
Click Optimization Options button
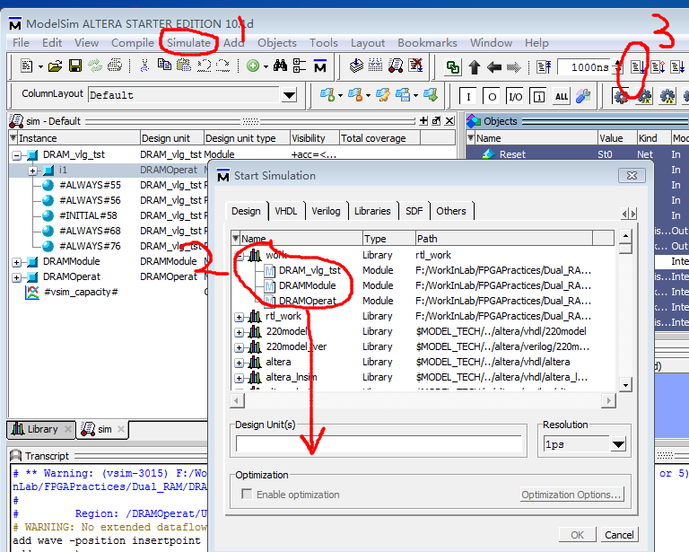[x=571, y=495]
